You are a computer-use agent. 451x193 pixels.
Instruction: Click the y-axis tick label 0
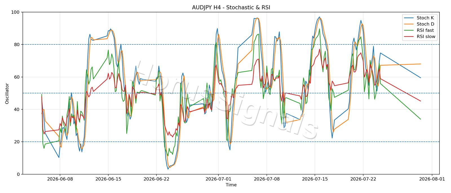pyautogui.click(x=18, y=174)
